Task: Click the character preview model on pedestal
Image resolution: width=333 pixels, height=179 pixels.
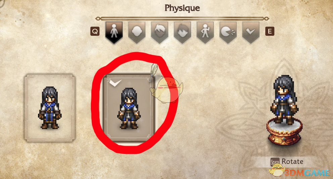Action: click(284, 100)
